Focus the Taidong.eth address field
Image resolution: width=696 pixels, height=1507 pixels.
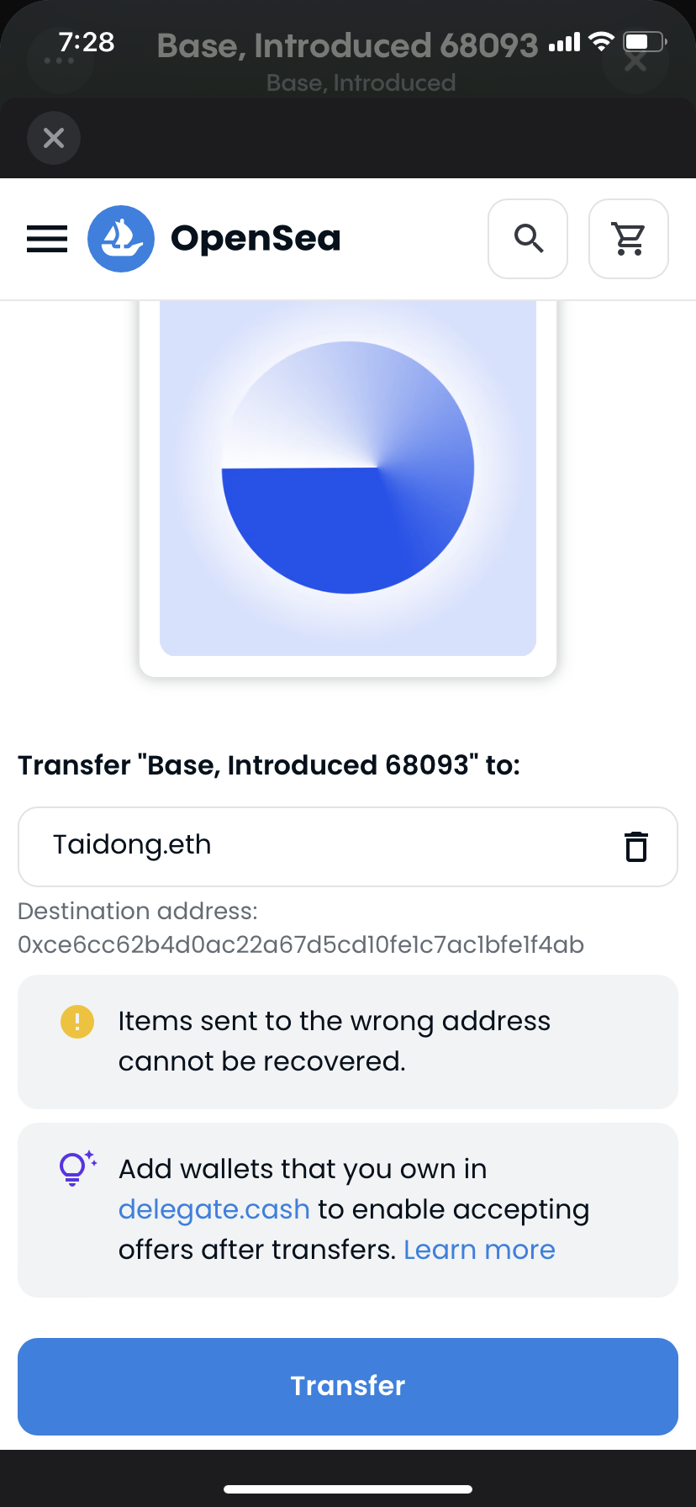[x=348, y=846]
